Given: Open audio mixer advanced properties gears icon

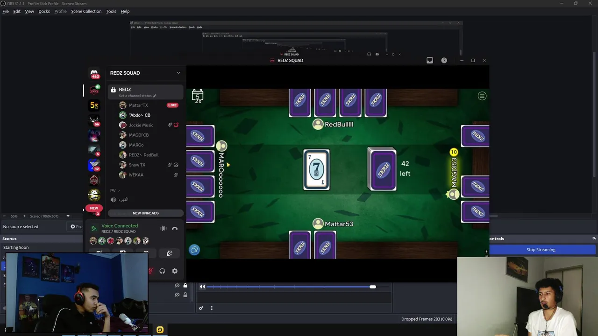Looking at the screenshot, I should pos(201,308).
